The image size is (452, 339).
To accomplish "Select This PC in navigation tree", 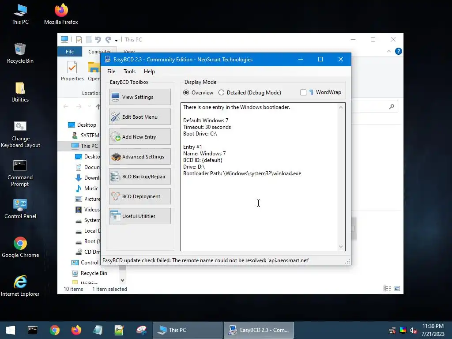I will tap(85, 146).
